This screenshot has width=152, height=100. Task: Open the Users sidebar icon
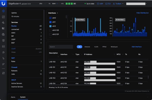click(3, 52)
